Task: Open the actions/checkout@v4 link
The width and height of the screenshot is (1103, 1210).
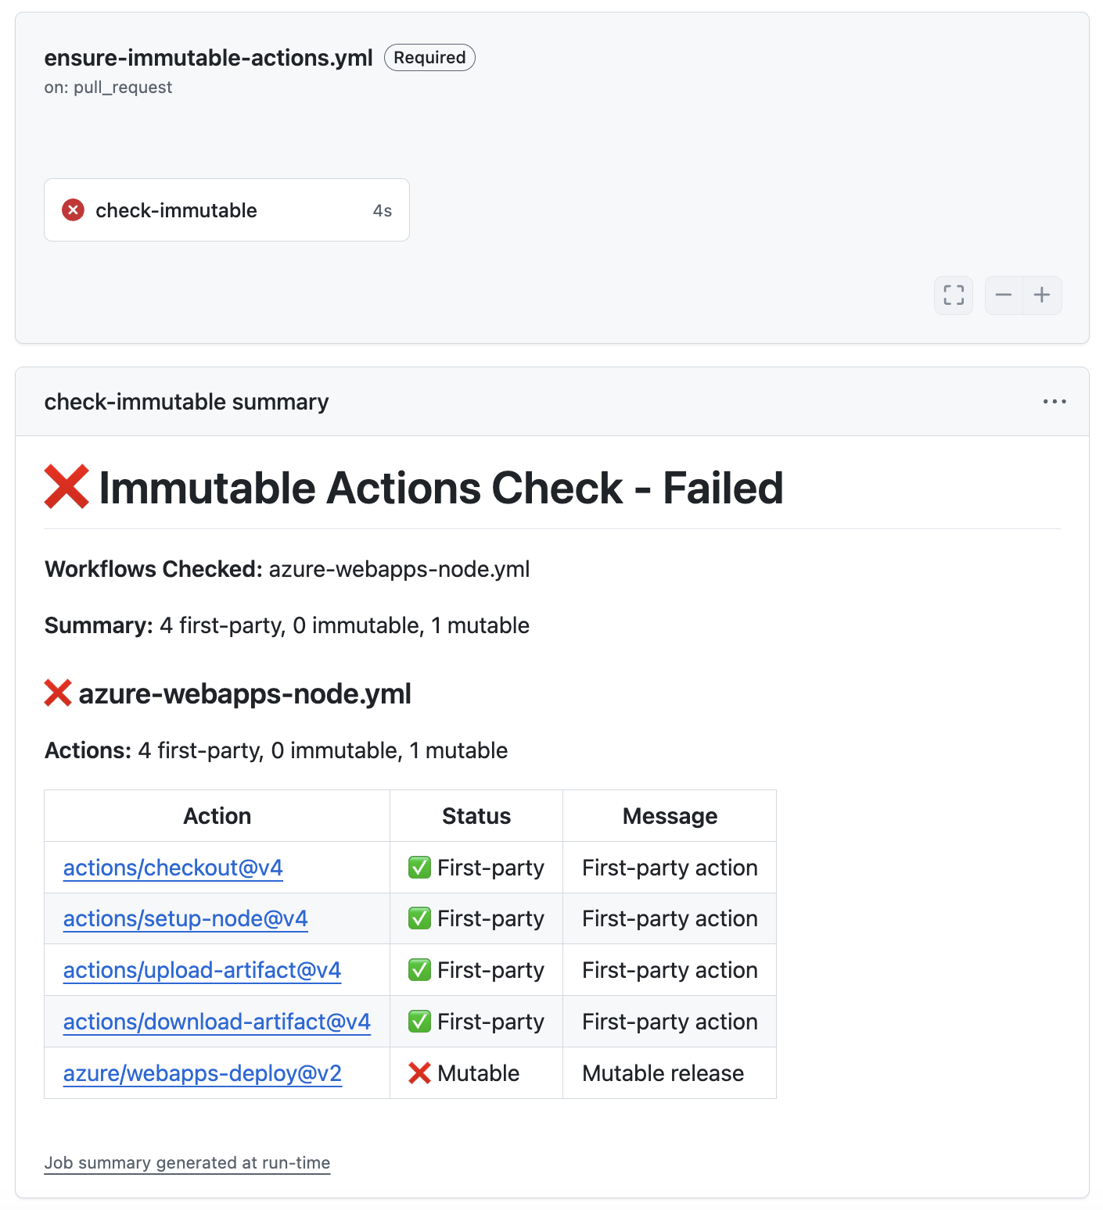Action: [173, 868]
